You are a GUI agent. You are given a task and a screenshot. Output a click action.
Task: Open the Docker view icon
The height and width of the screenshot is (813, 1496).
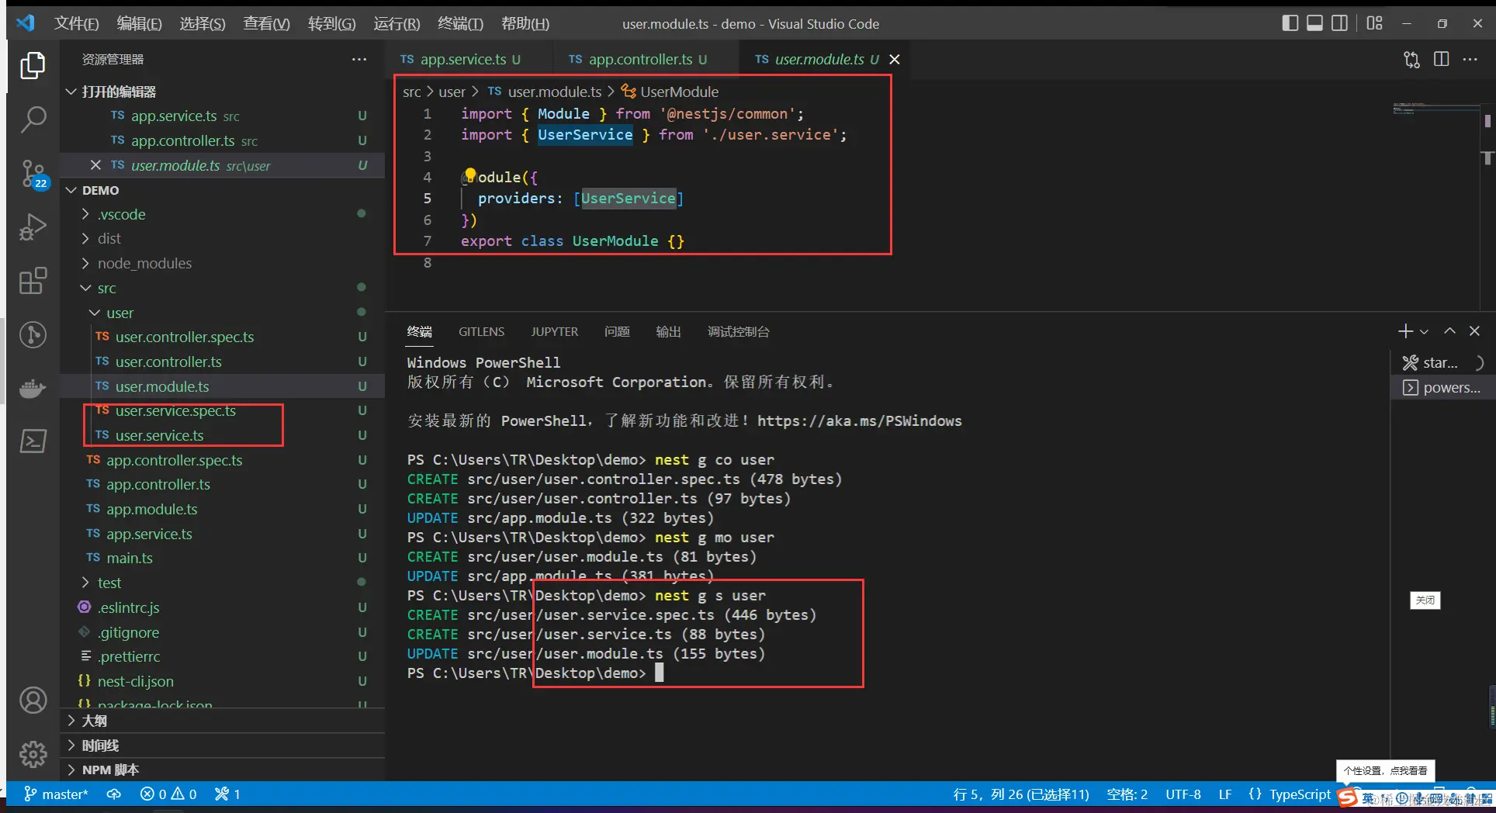(33, 388)
